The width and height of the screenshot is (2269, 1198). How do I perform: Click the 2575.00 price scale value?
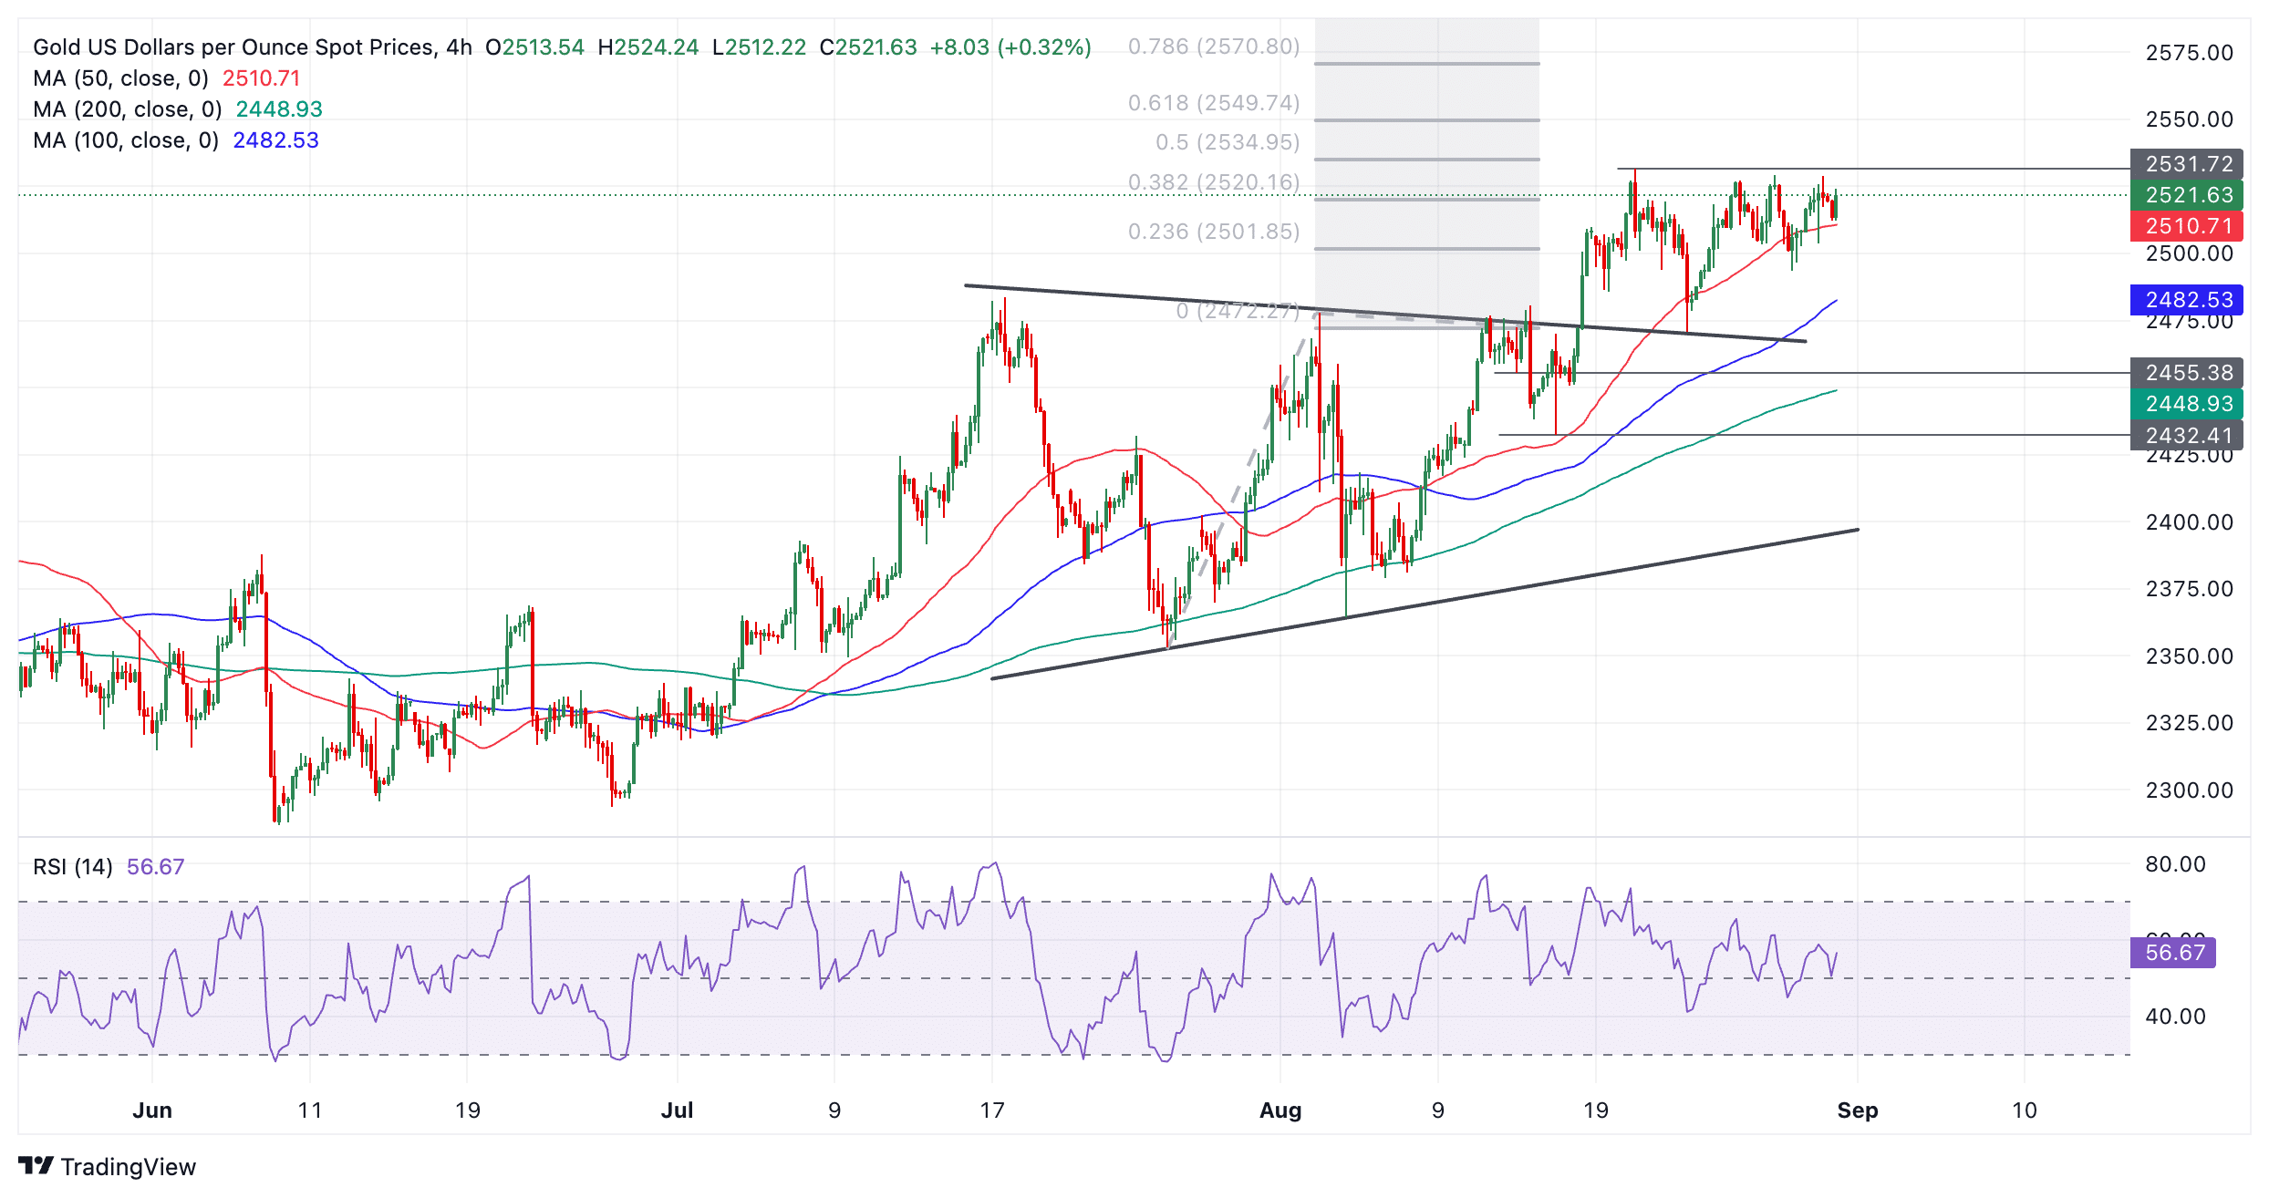[x=2190, y=53]
